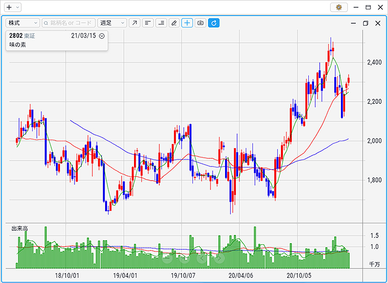Viewport: 388px width, 283px height.
Task: Click the 2802 stock code text
Action: coord(16,36)
